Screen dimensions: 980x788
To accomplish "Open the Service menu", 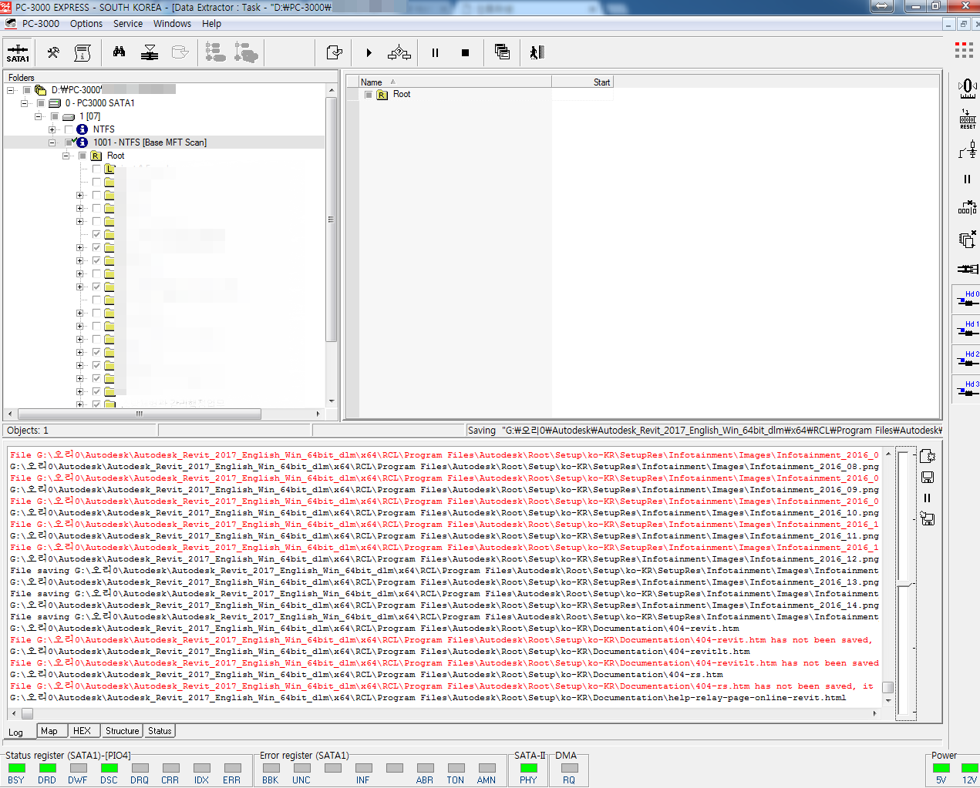I will [127, 24].
